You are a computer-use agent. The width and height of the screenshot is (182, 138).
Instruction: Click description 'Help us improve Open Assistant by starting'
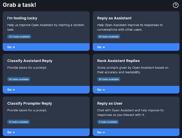tap(45, 27)
